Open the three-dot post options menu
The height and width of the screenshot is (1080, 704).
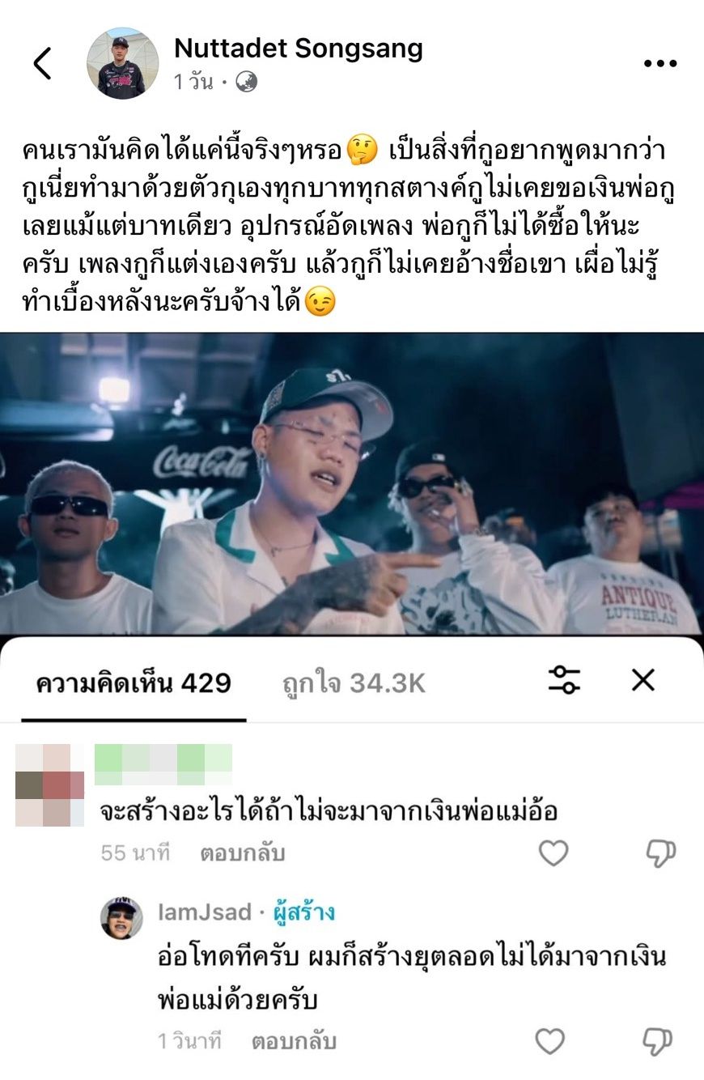(x=659, y=64)
